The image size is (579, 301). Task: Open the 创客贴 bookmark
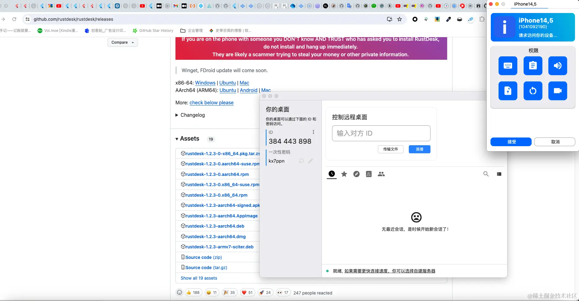point(106,31)
